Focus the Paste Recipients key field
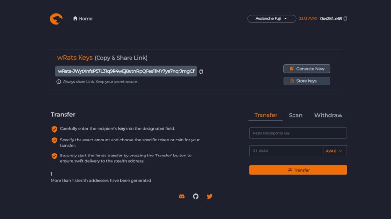Viewport: 391px width, 219px height. (x=298, y=133)
